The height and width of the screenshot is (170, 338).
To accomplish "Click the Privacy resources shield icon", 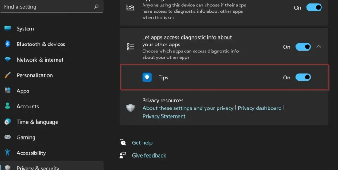I will [x=131, y=108].
